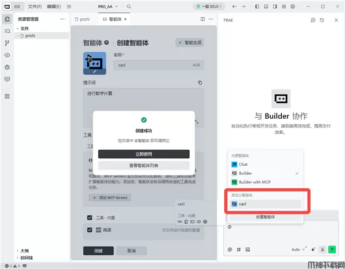Click 创建智能体 in agent popup

(265, 217)
